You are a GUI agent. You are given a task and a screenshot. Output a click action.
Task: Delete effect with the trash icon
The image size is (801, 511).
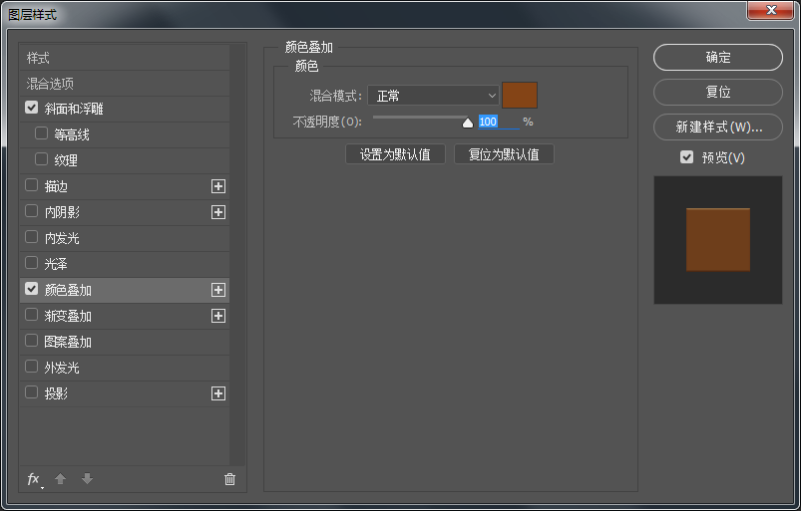pos(229,479)
